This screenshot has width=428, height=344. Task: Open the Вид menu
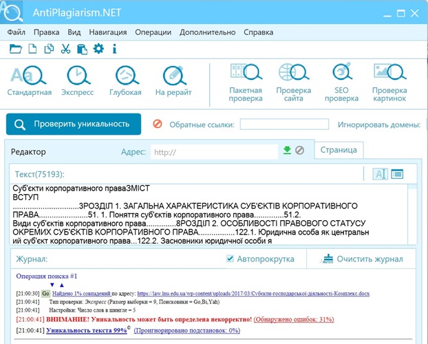[74, 32]
